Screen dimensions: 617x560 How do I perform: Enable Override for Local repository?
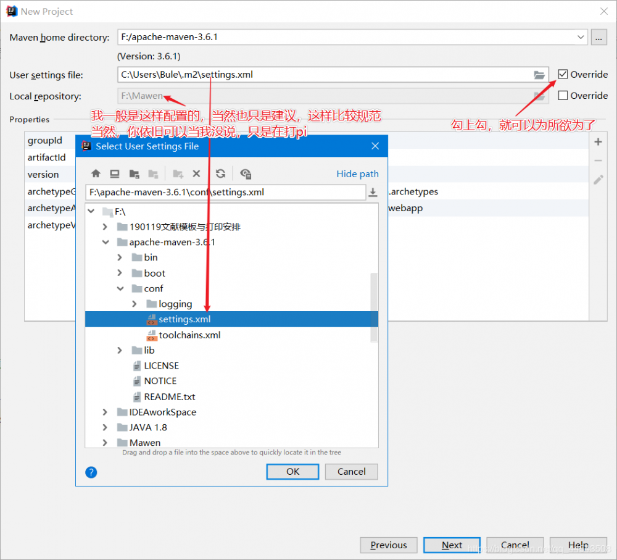[x=563, y=95]
